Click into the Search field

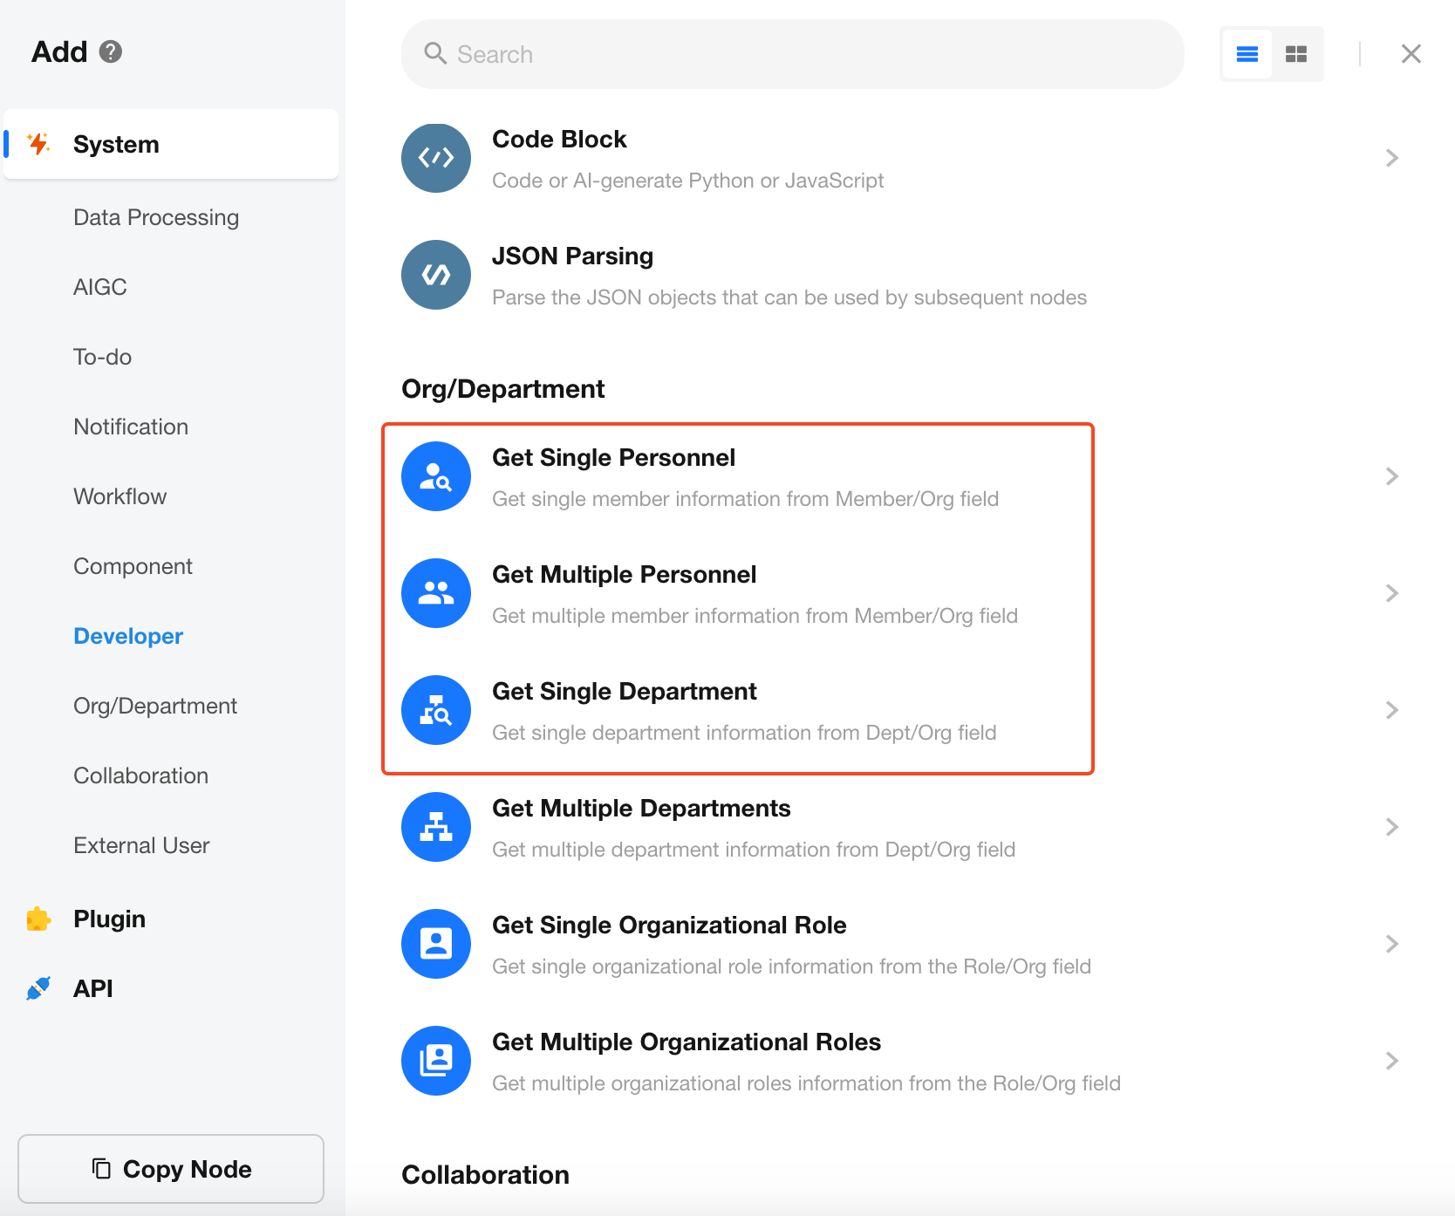(792, 54)
